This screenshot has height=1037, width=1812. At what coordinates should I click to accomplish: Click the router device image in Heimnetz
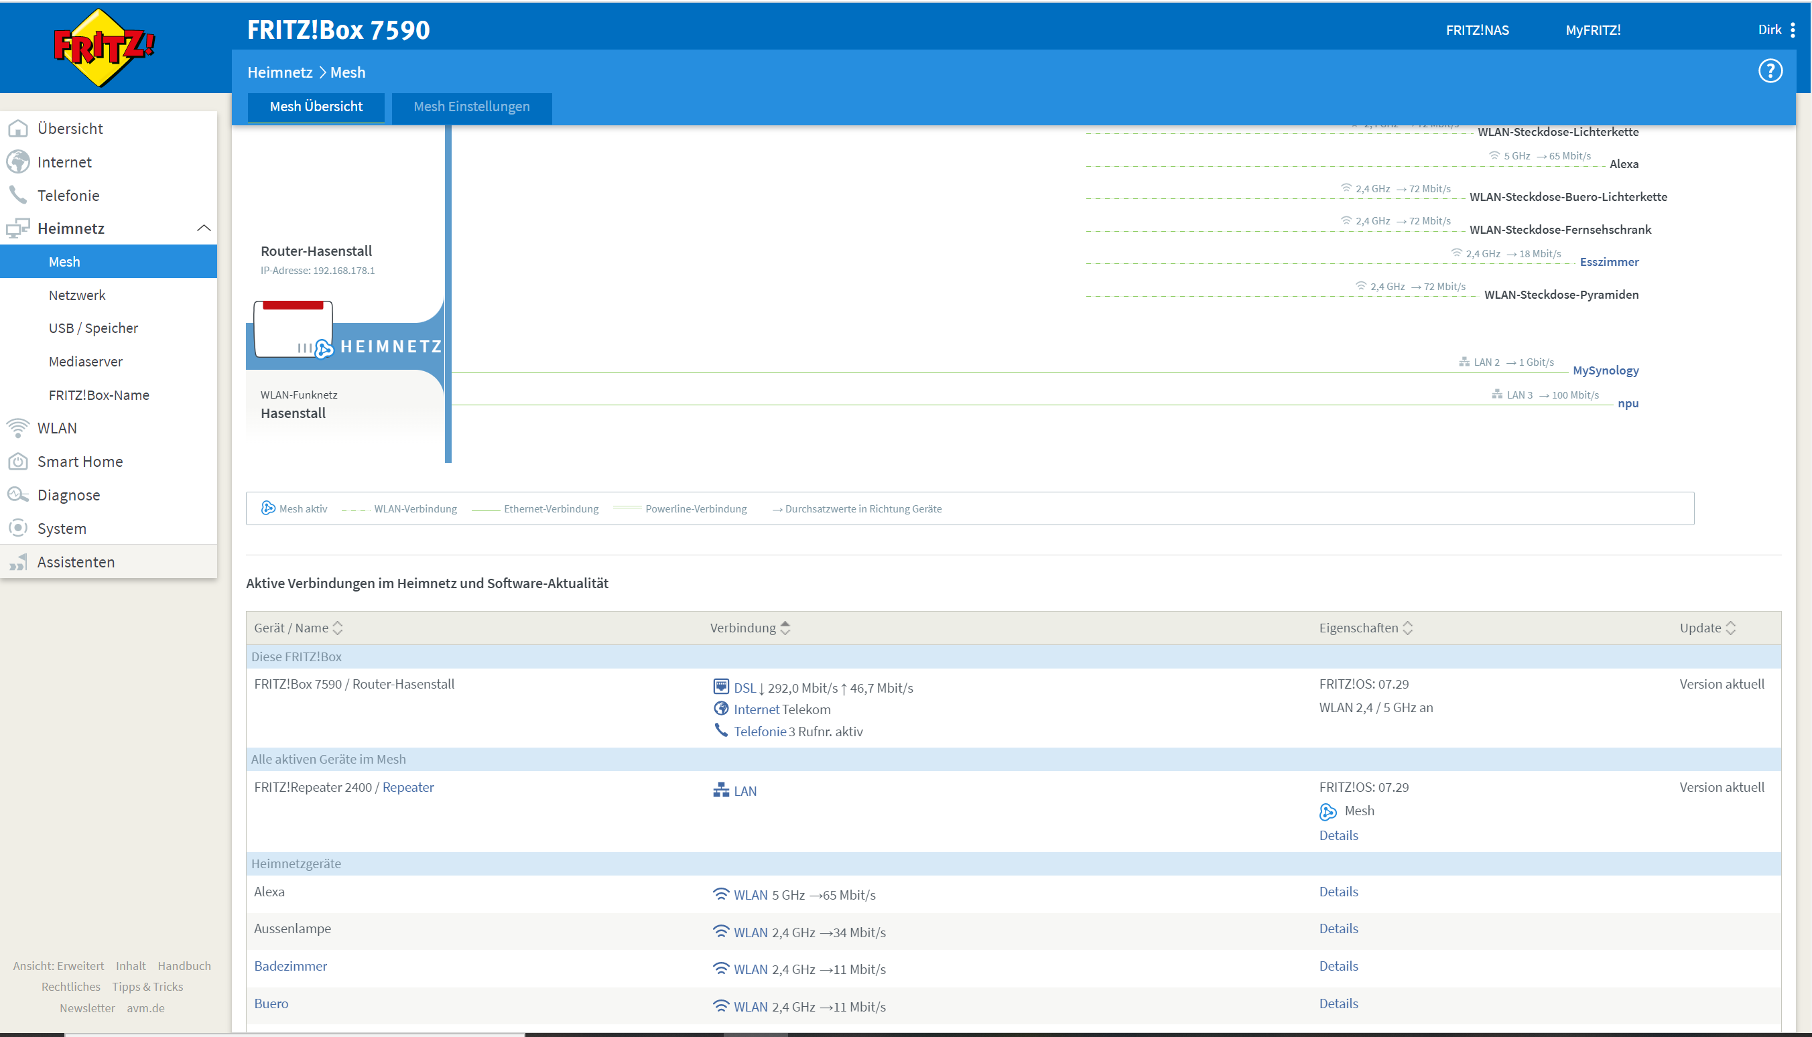point(293,329)
